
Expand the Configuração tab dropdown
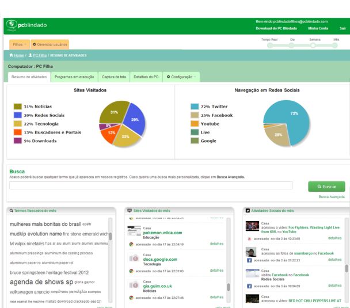(181, 77)
